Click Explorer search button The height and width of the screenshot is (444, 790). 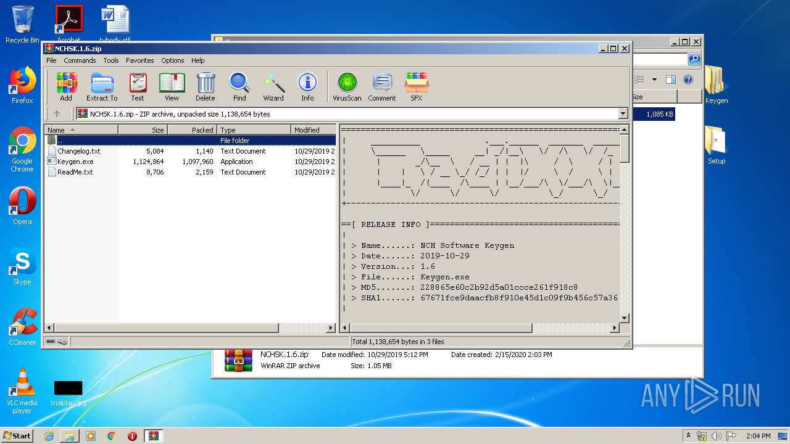click(x=694, y=59)
